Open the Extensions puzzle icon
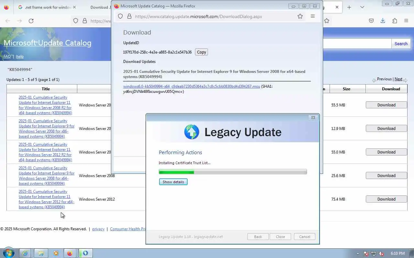The height and width of the screenshot is (258, 414). pyautogui.click(x=395, y=21)
